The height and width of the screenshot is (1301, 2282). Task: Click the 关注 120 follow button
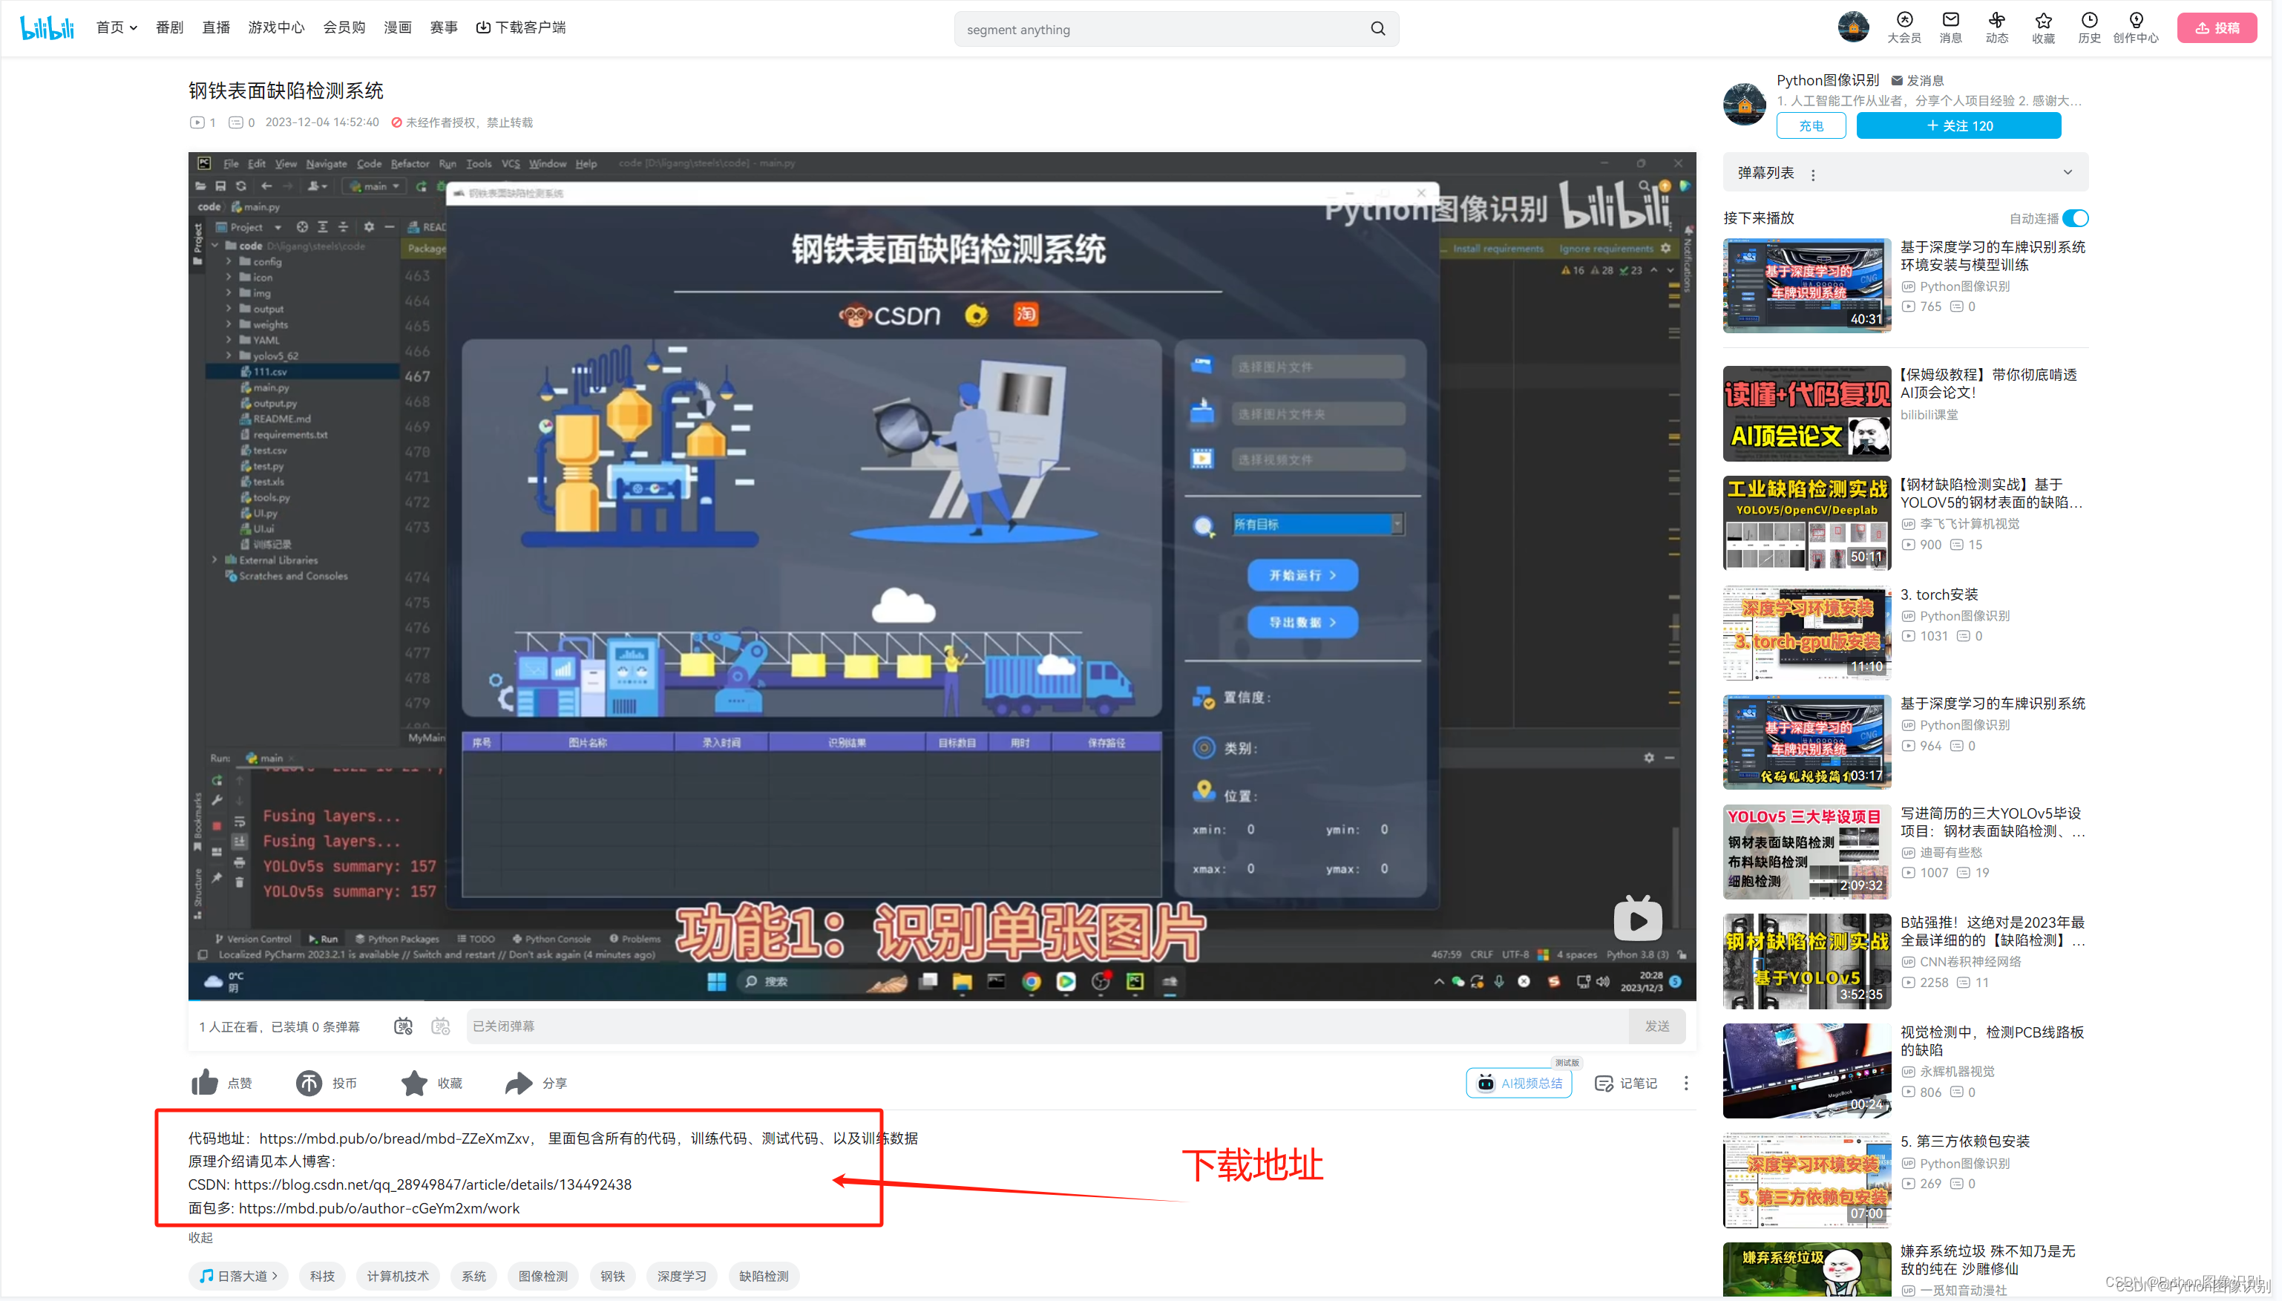coord(1958,126)
